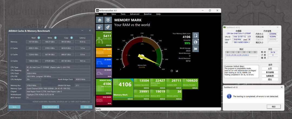The height and width of the screenshot is (119, 292).
Task: Open the View menu in PerformanceTest
Action: pos(114,14)
